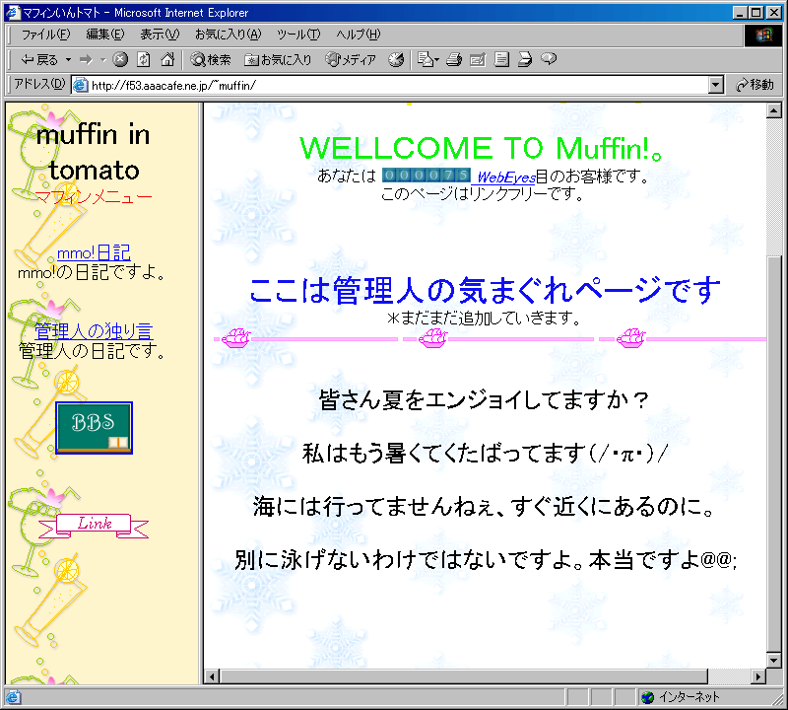Click the status bar IE page icon
The width and height of the screenshot is (788, 710).
coord(13,697)
